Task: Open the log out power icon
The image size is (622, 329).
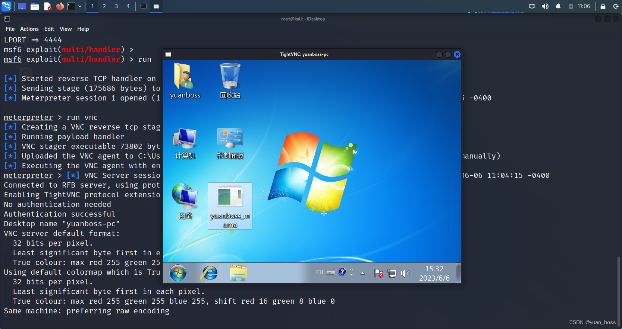Action: pyautogui.click(x=616, y=6)
